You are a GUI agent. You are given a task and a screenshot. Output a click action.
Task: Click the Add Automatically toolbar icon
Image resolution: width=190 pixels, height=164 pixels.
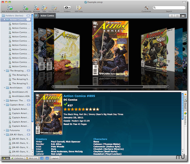pos(10,8)
